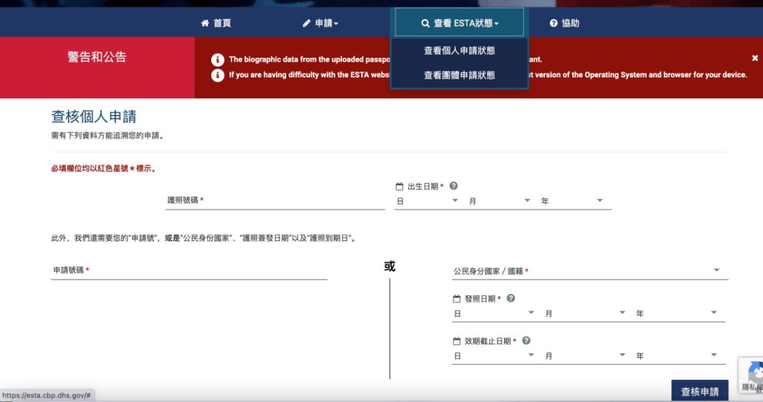Click the calendar icon beside 出生日期
The image size is (763, 402).
[x=398, y=185]
